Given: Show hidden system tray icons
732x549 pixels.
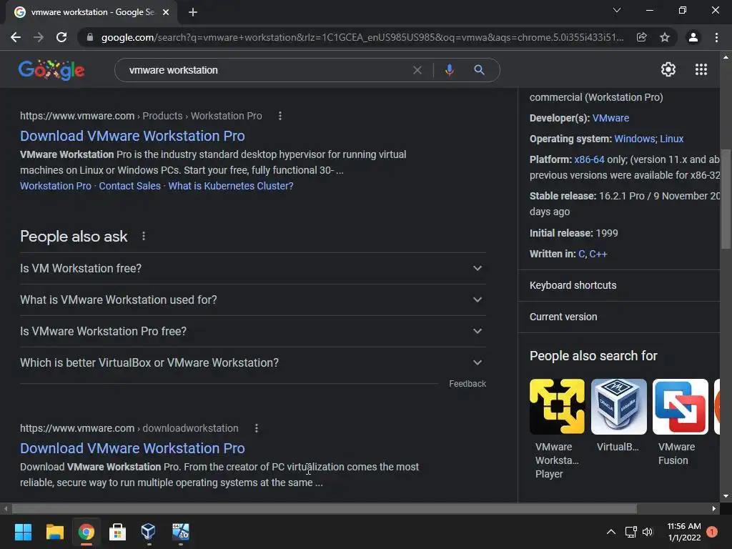Looking at the screenshot, I should click(x=610, y=532).
